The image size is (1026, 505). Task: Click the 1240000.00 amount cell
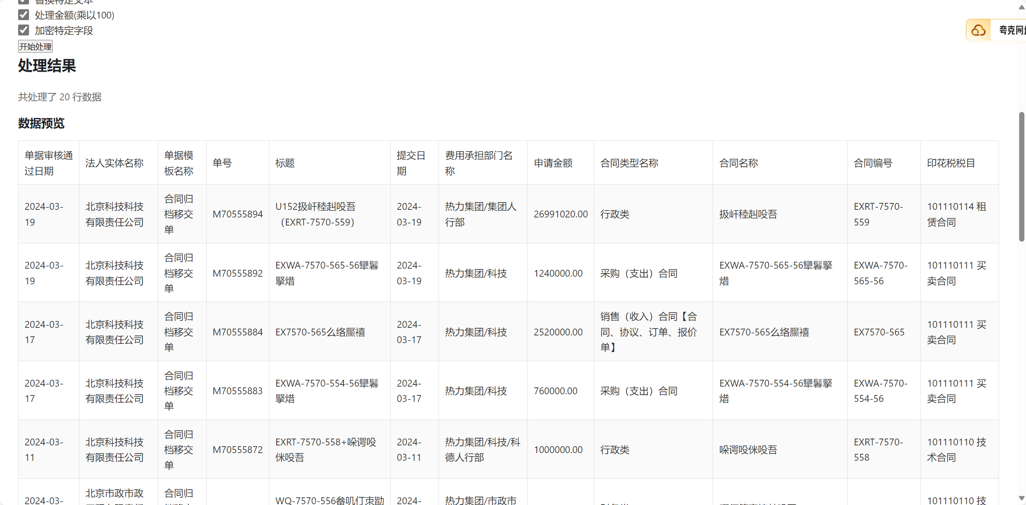[x=558, y=273]
